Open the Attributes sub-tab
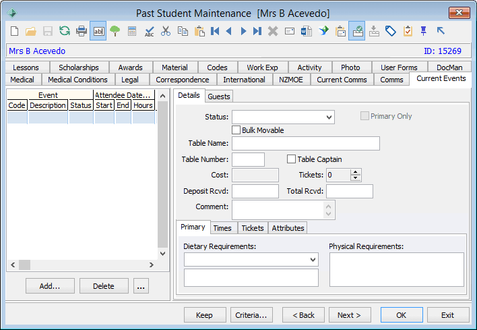The width and height of the screenshot is (477, 330). tap(288, 228)
